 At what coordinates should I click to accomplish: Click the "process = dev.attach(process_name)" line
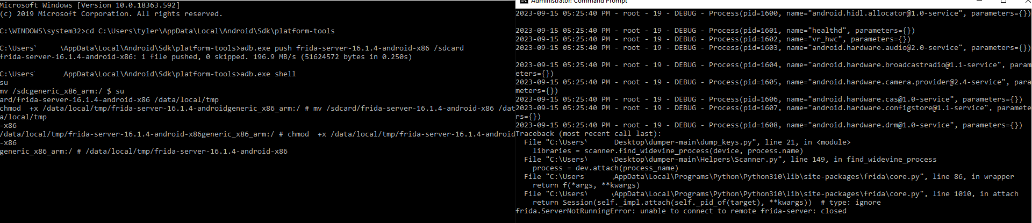coord(605,168)
